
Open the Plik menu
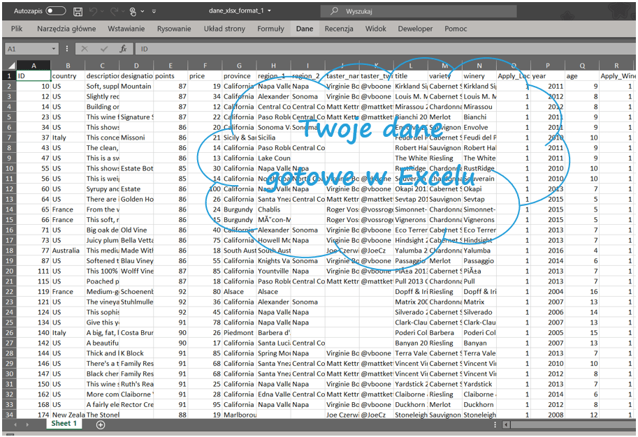click(x=17, y=29)
